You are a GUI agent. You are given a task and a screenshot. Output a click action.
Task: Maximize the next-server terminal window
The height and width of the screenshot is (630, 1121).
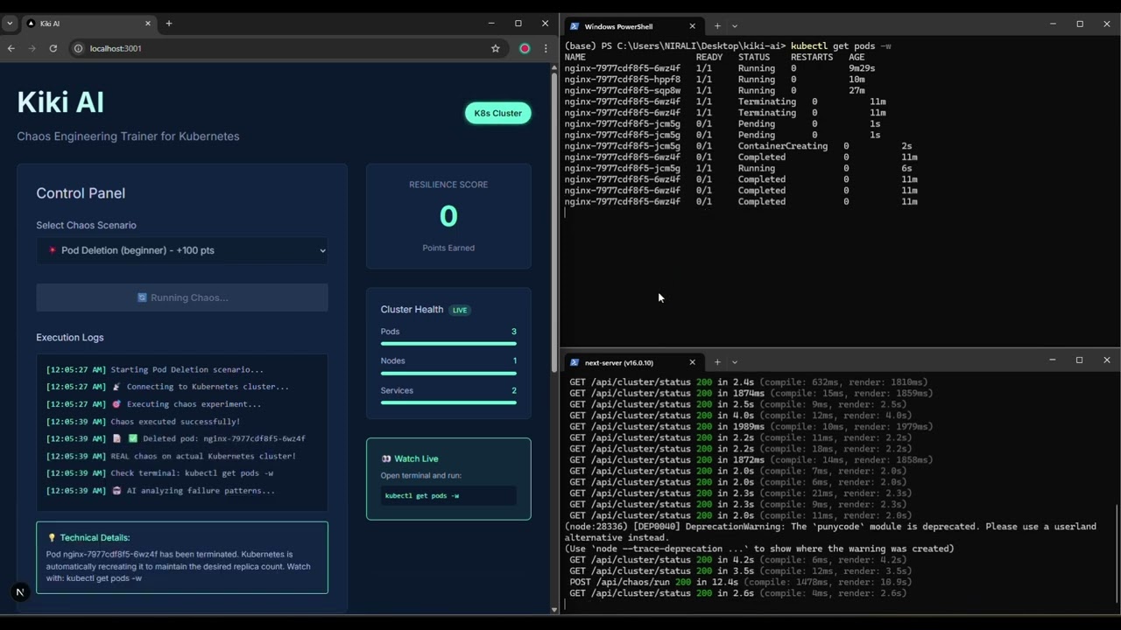point(1079,360)
